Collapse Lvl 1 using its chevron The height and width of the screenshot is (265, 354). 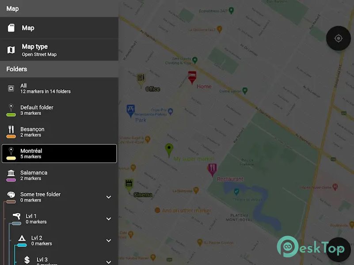tap(109, 219)
